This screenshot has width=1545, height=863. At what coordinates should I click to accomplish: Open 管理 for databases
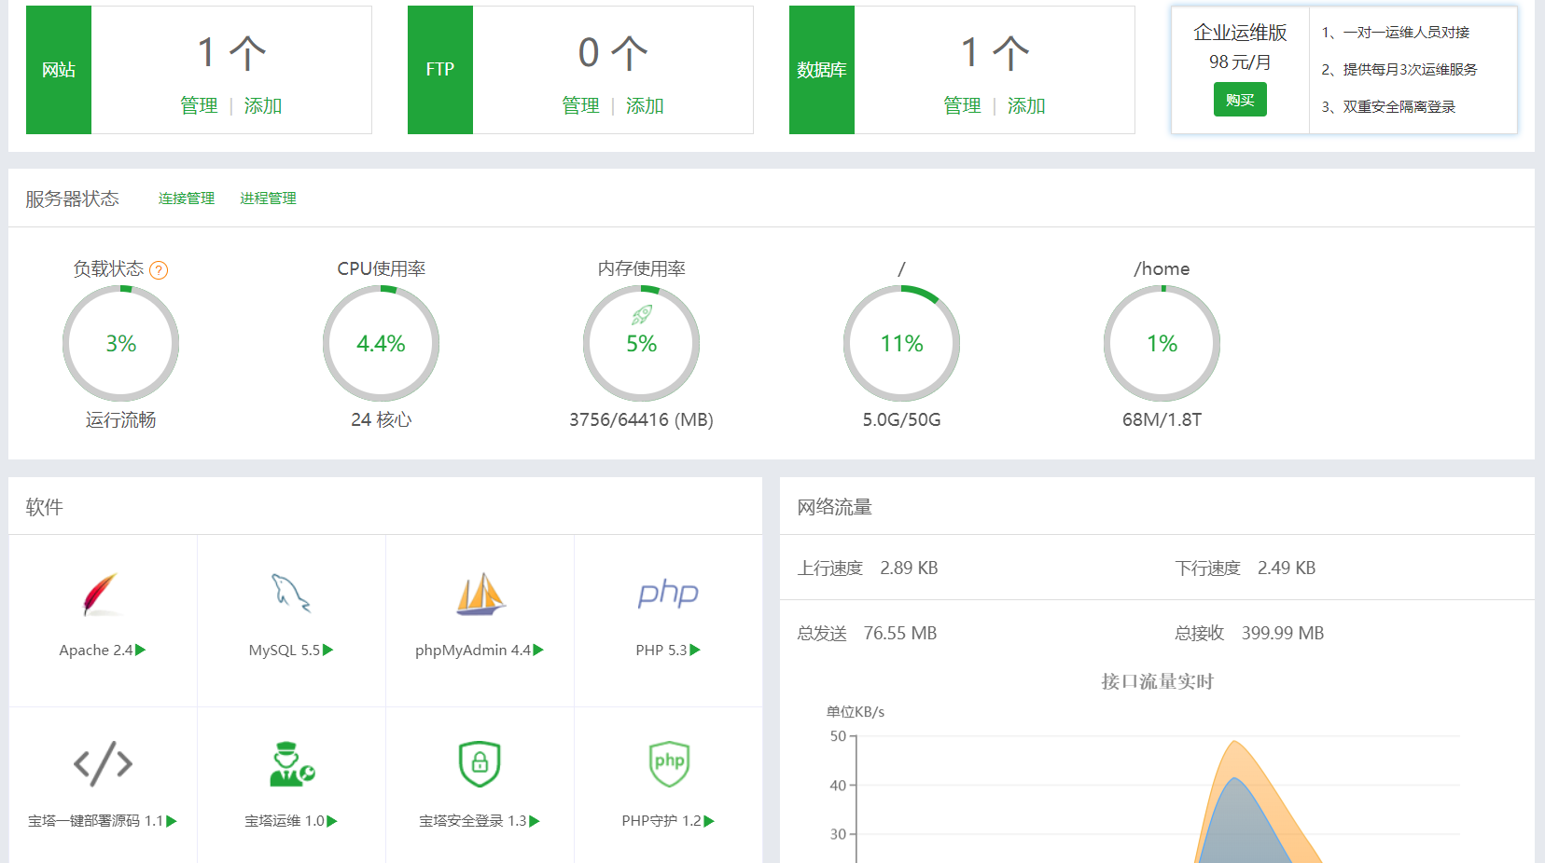point(962,106)
